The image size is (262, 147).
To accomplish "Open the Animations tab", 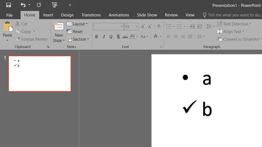I will pyautogui.click(x=119, y=15).
